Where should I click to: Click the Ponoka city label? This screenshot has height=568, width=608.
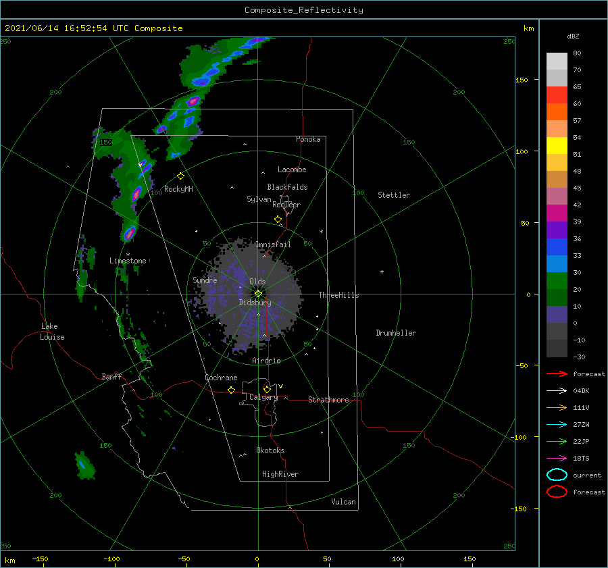[x=308, y=139]
